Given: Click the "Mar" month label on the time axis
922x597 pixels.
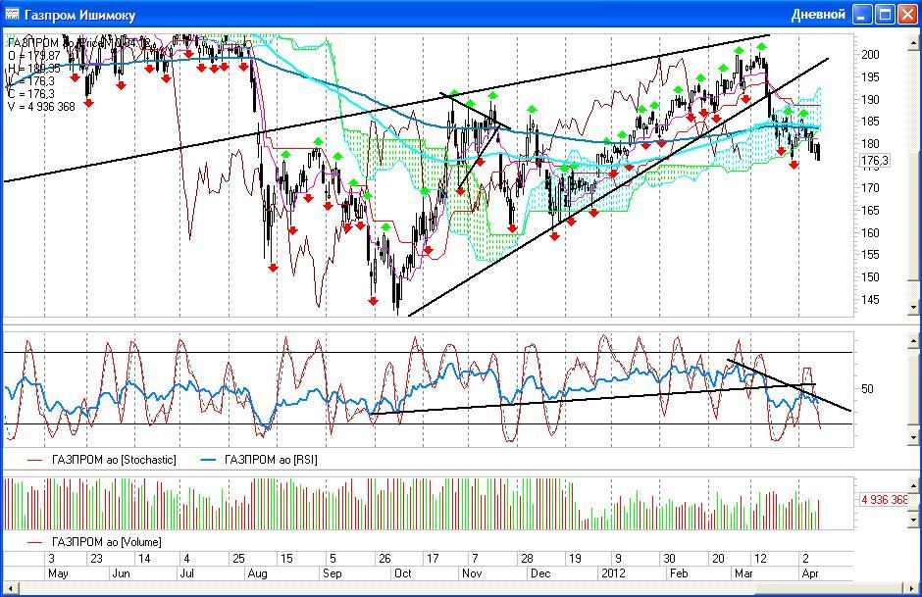Looking at the screenshot, I should [743, 573].
